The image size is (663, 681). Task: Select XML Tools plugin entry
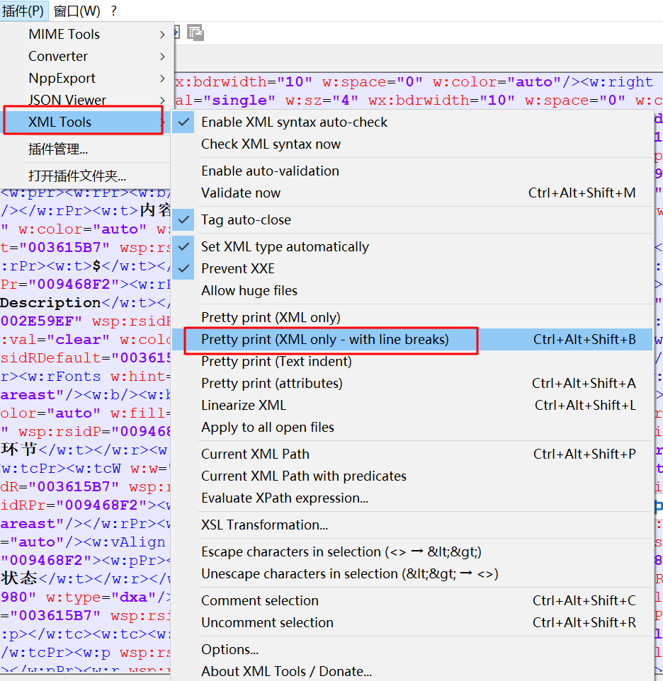click(84, 122)
